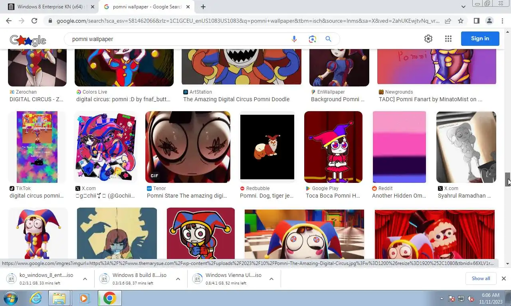Viewport: 511px width, 306px height.
Task: Click the taskbar clock showing 6:06 AM
Action: pyautogui.click(x=490, y=298)
